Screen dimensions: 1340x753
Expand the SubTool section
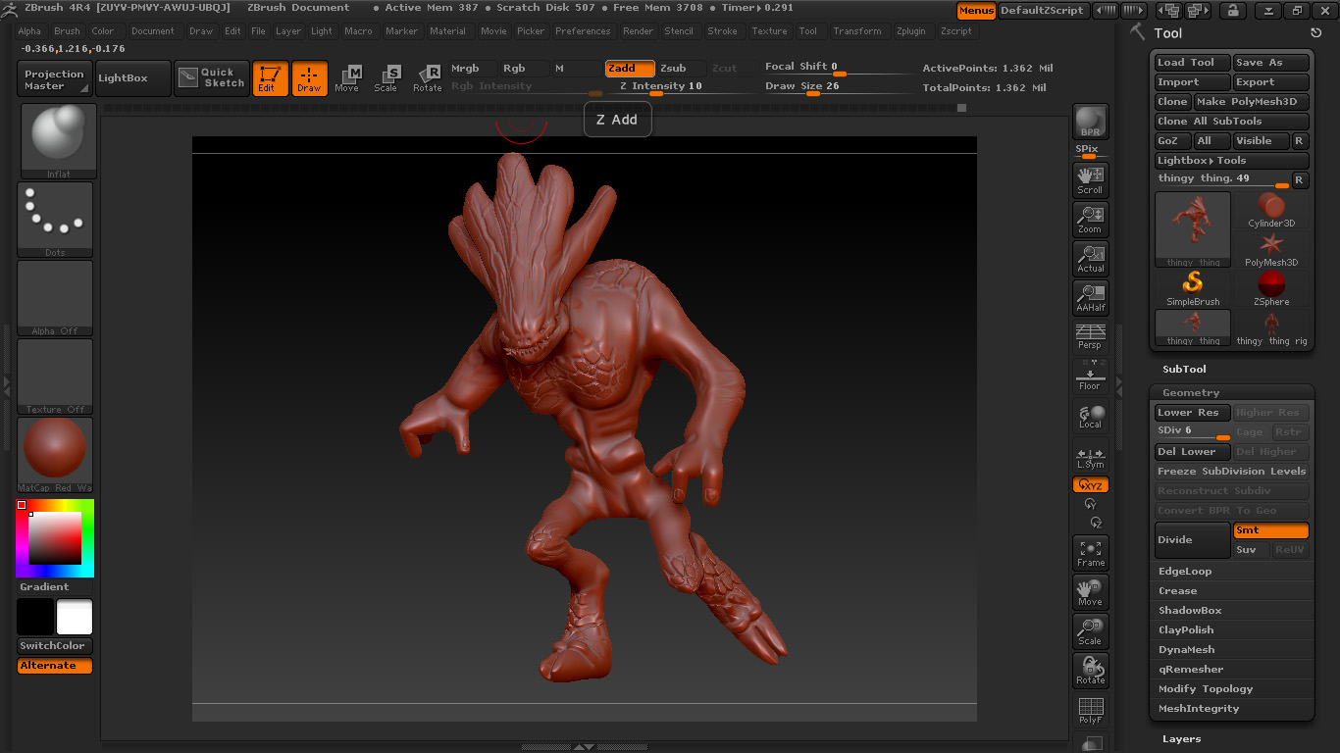(1184, 370)
